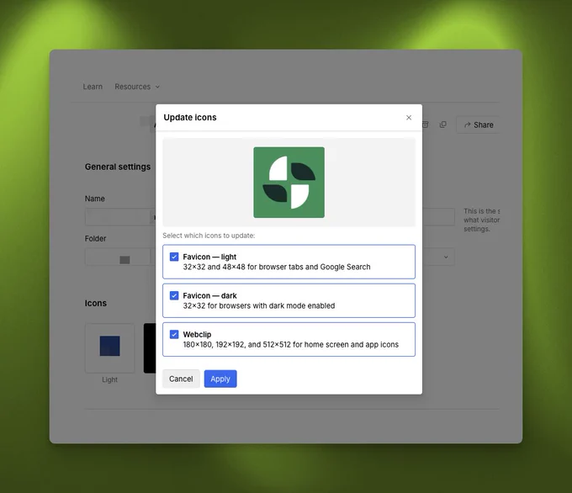Select the Light icon thumbnail
Screen dimensions: 572x493
point(110,348)
